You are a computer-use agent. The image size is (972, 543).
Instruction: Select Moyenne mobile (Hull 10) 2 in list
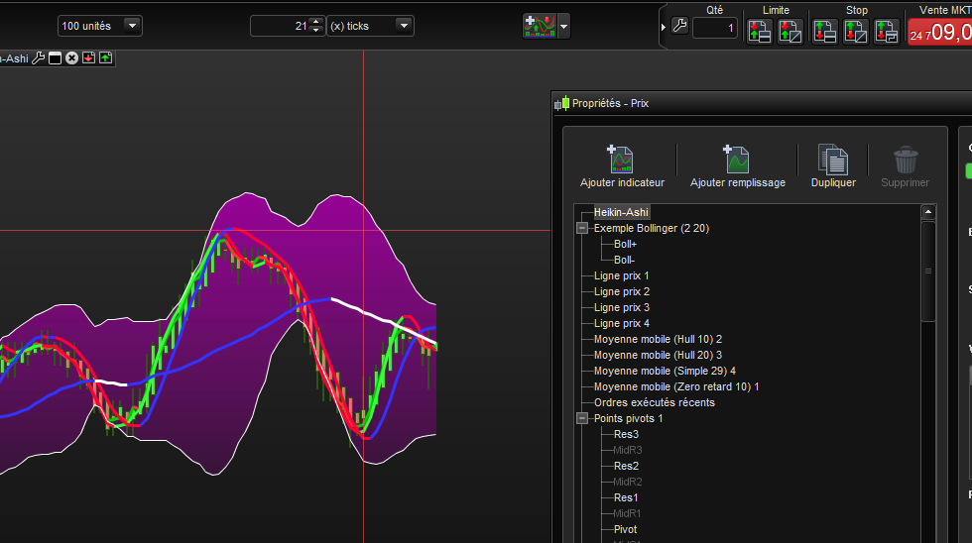(x=658, y=339)
